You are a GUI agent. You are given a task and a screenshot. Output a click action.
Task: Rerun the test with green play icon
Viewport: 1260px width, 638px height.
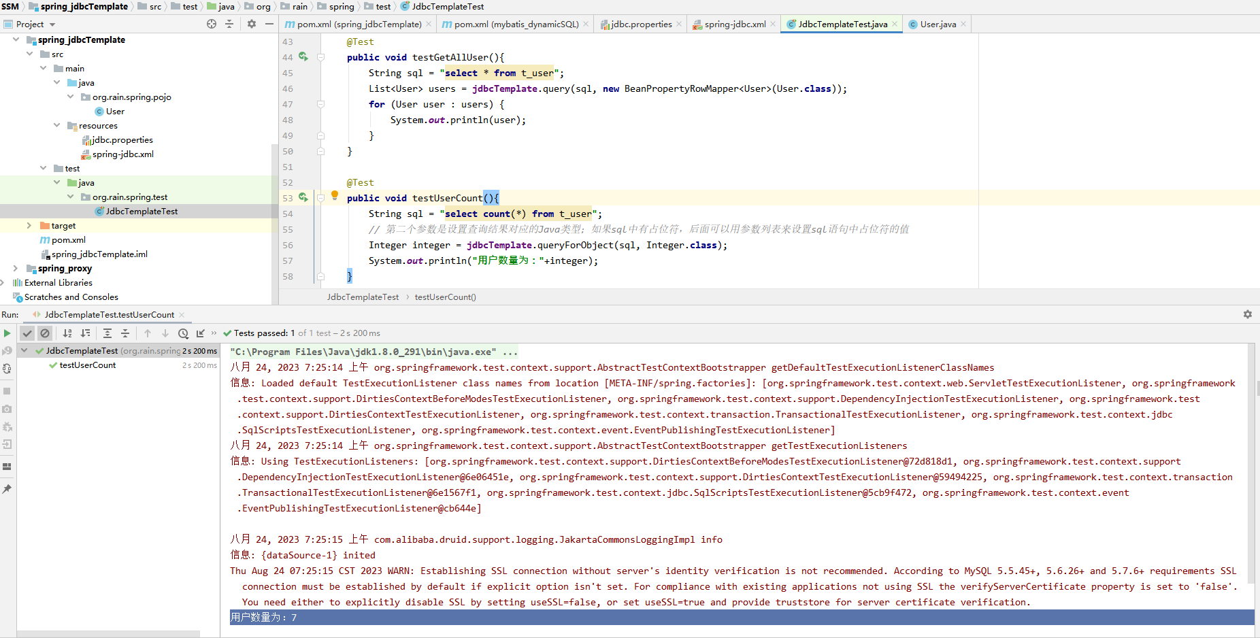coord(7,333)
